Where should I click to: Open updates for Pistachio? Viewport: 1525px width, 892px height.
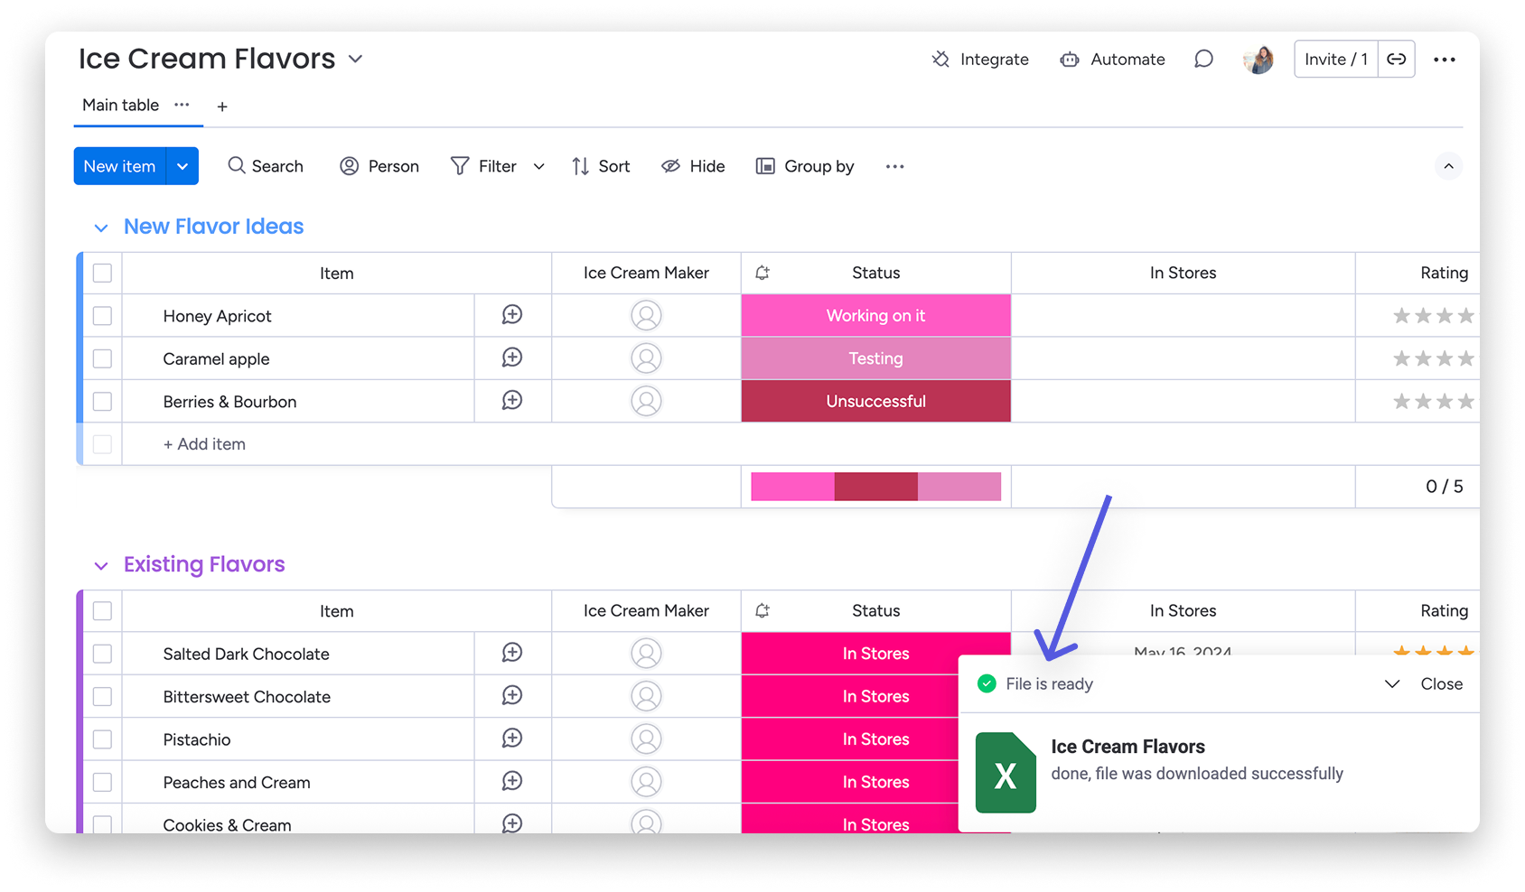[x=512, y=739]
